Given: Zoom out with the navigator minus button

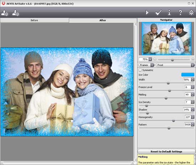Looking at the screenshot, I should pos(155,59).
